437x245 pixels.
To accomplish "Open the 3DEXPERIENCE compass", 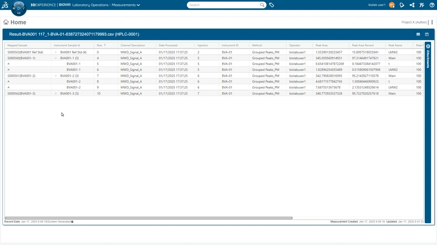I will [x=19, y=8].
